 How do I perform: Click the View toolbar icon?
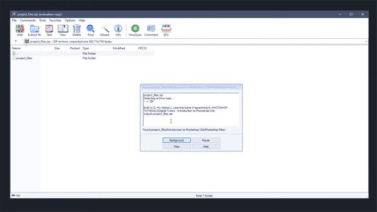tap(63, 30)
